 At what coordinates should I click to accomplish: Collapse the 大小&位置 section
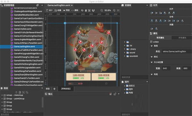point(152,62)
